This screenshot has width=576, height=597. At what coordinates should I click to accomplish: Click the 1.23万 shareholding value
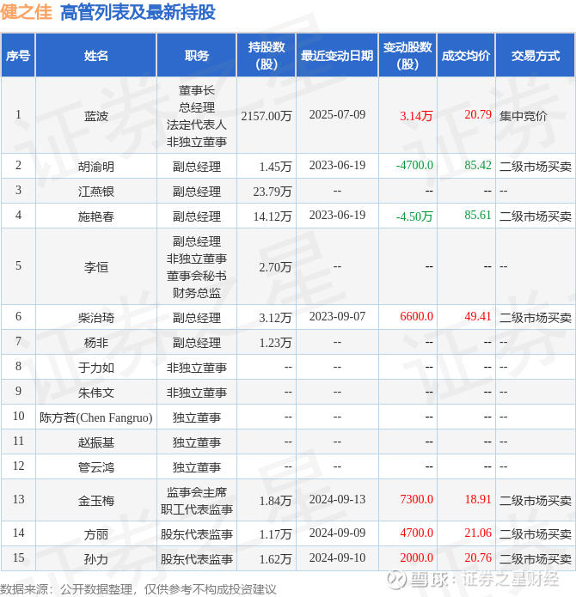point(275,343)
